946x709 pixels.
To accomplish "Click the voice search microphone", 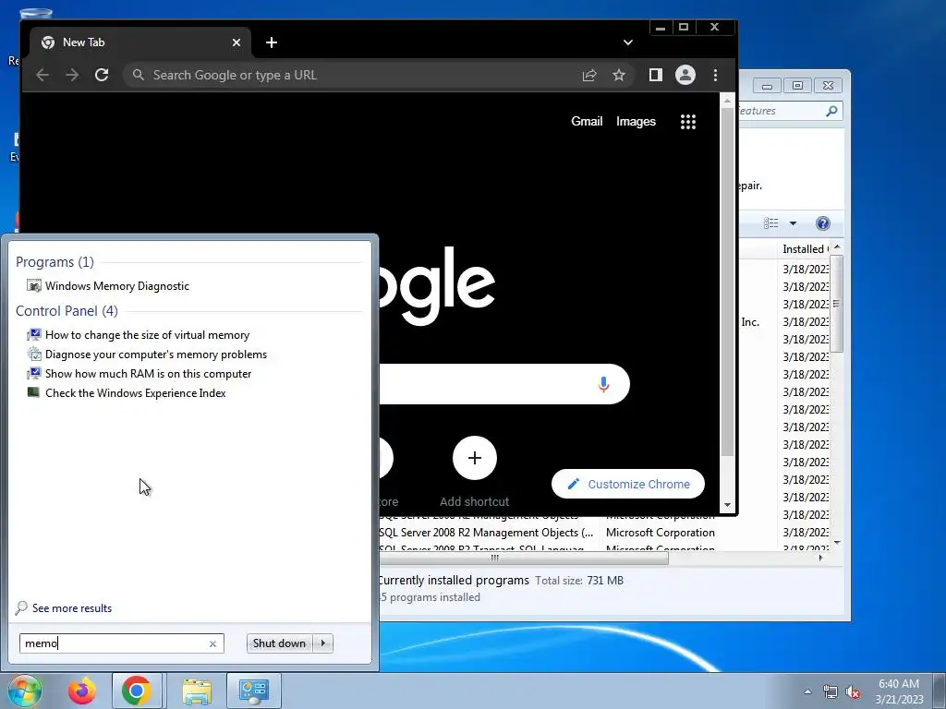I will [603, 384].
